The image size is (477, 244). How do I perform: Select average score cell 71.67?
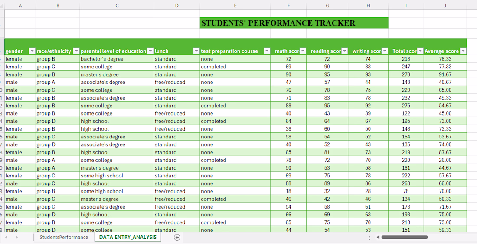coord(445,207)
